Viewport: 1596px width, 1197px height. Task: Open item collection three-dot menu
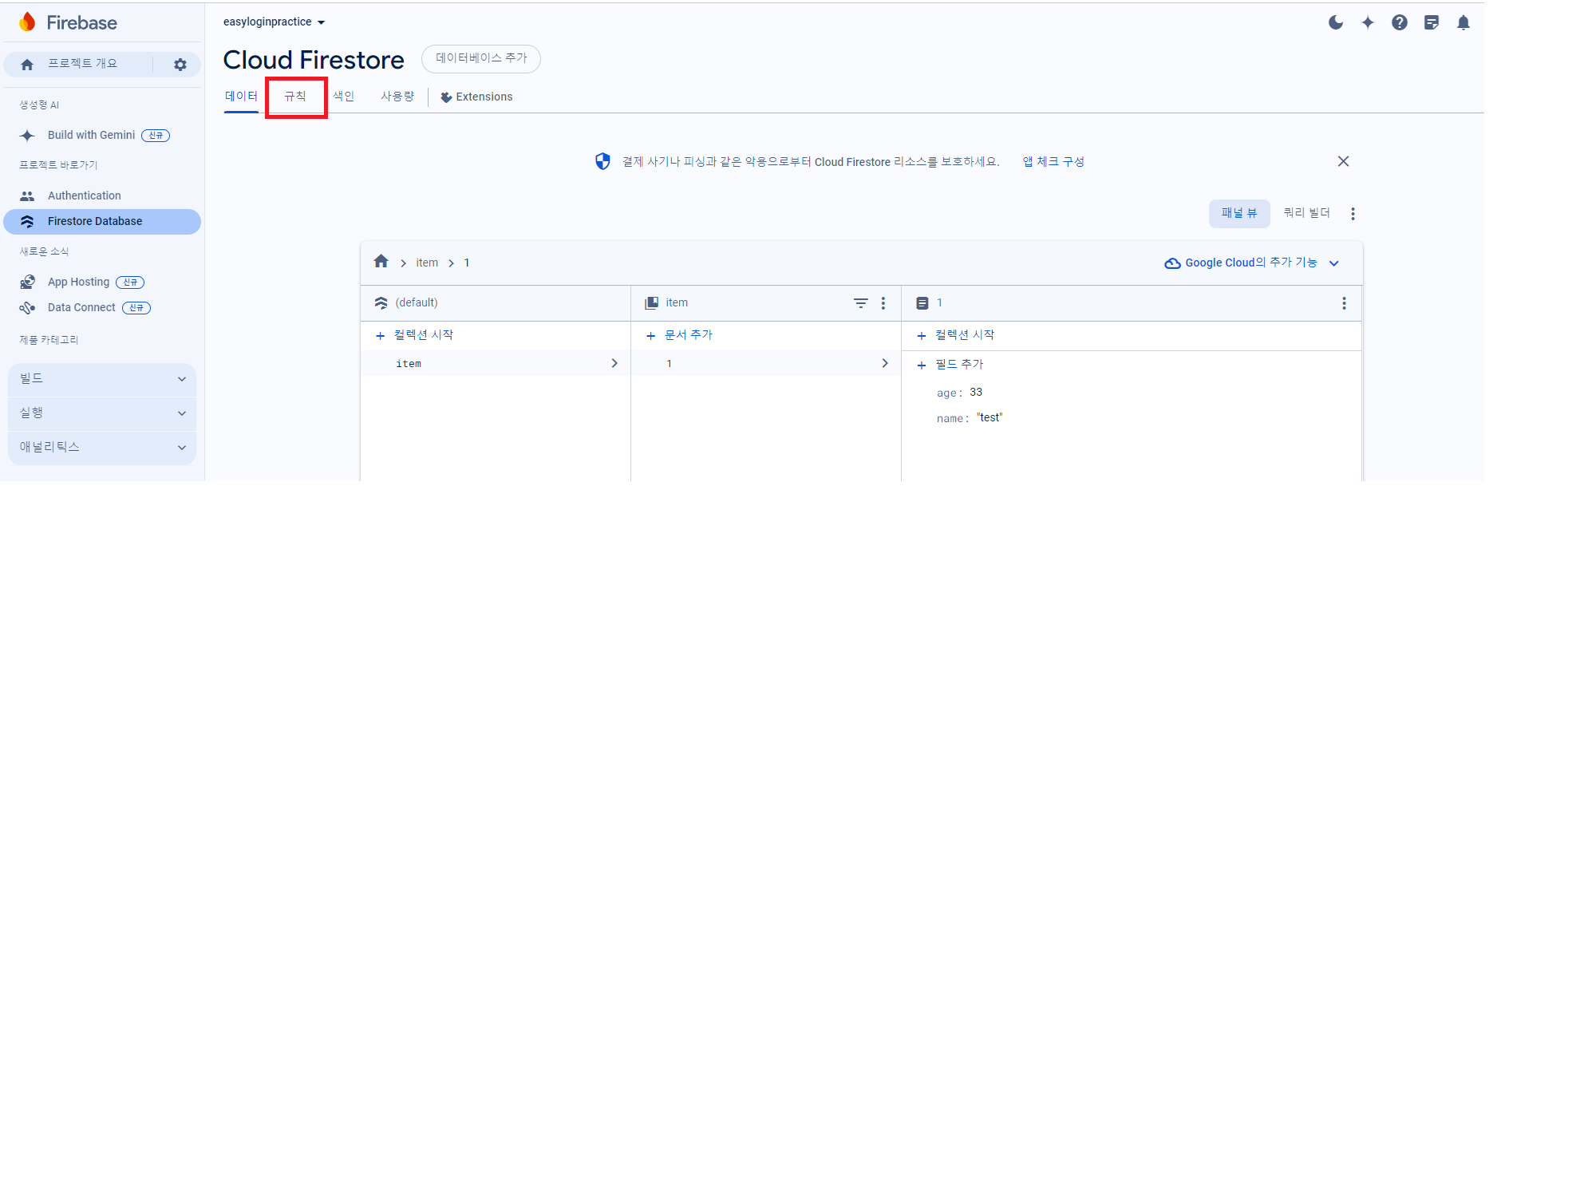pos(883,303)
